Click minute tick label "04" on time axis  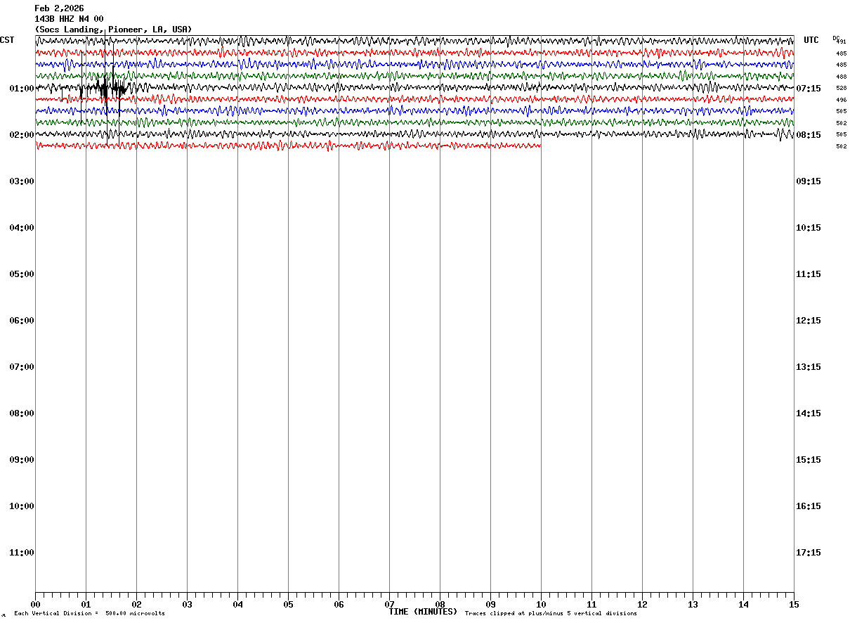pos(237,605)
